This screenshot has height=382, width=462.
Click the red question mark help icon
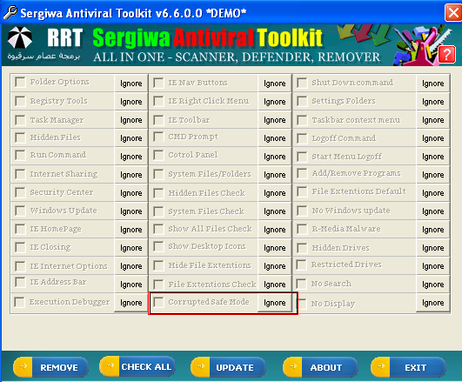tap(446, 55)
